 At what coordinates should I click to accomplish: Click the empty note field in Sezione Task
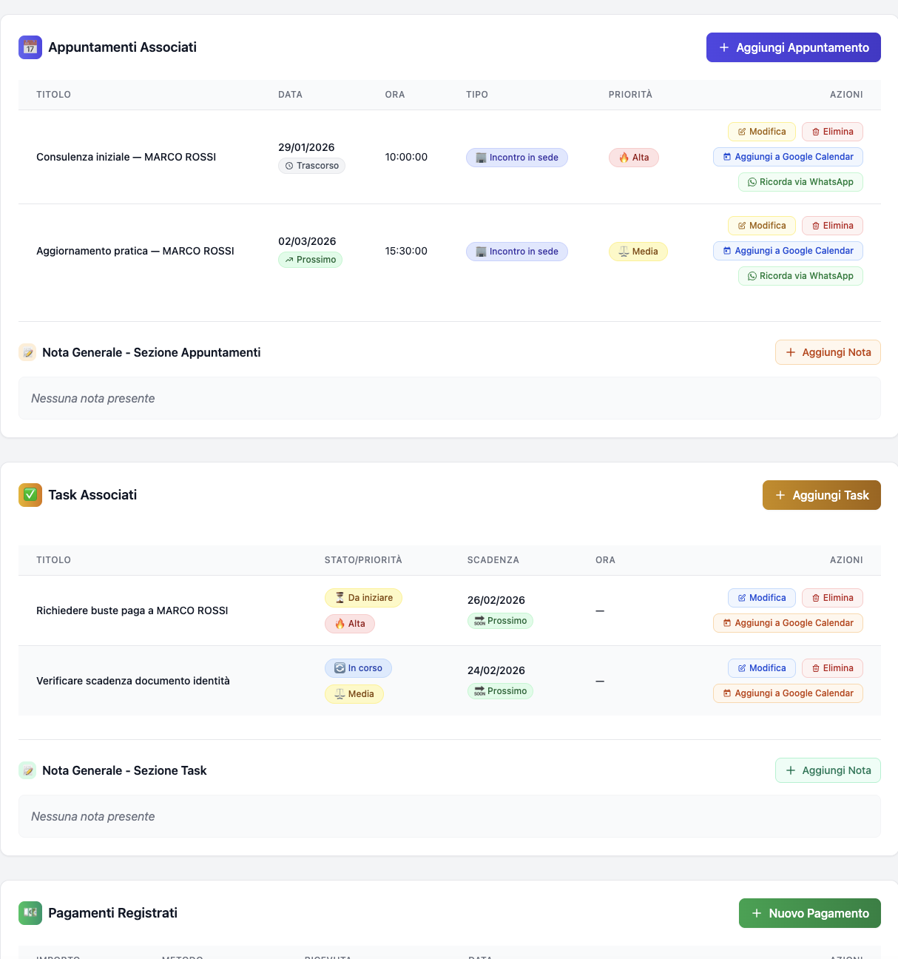449,816
